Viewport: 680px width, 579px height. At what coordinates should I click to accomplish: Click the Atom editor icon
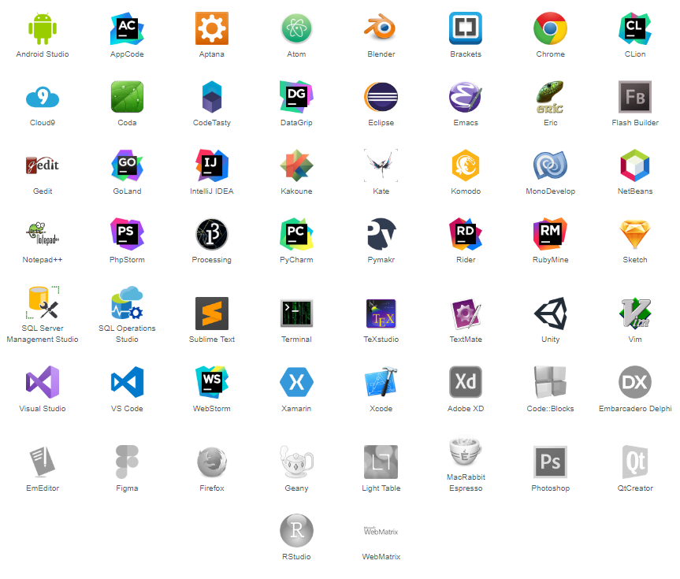pos(296,28)
